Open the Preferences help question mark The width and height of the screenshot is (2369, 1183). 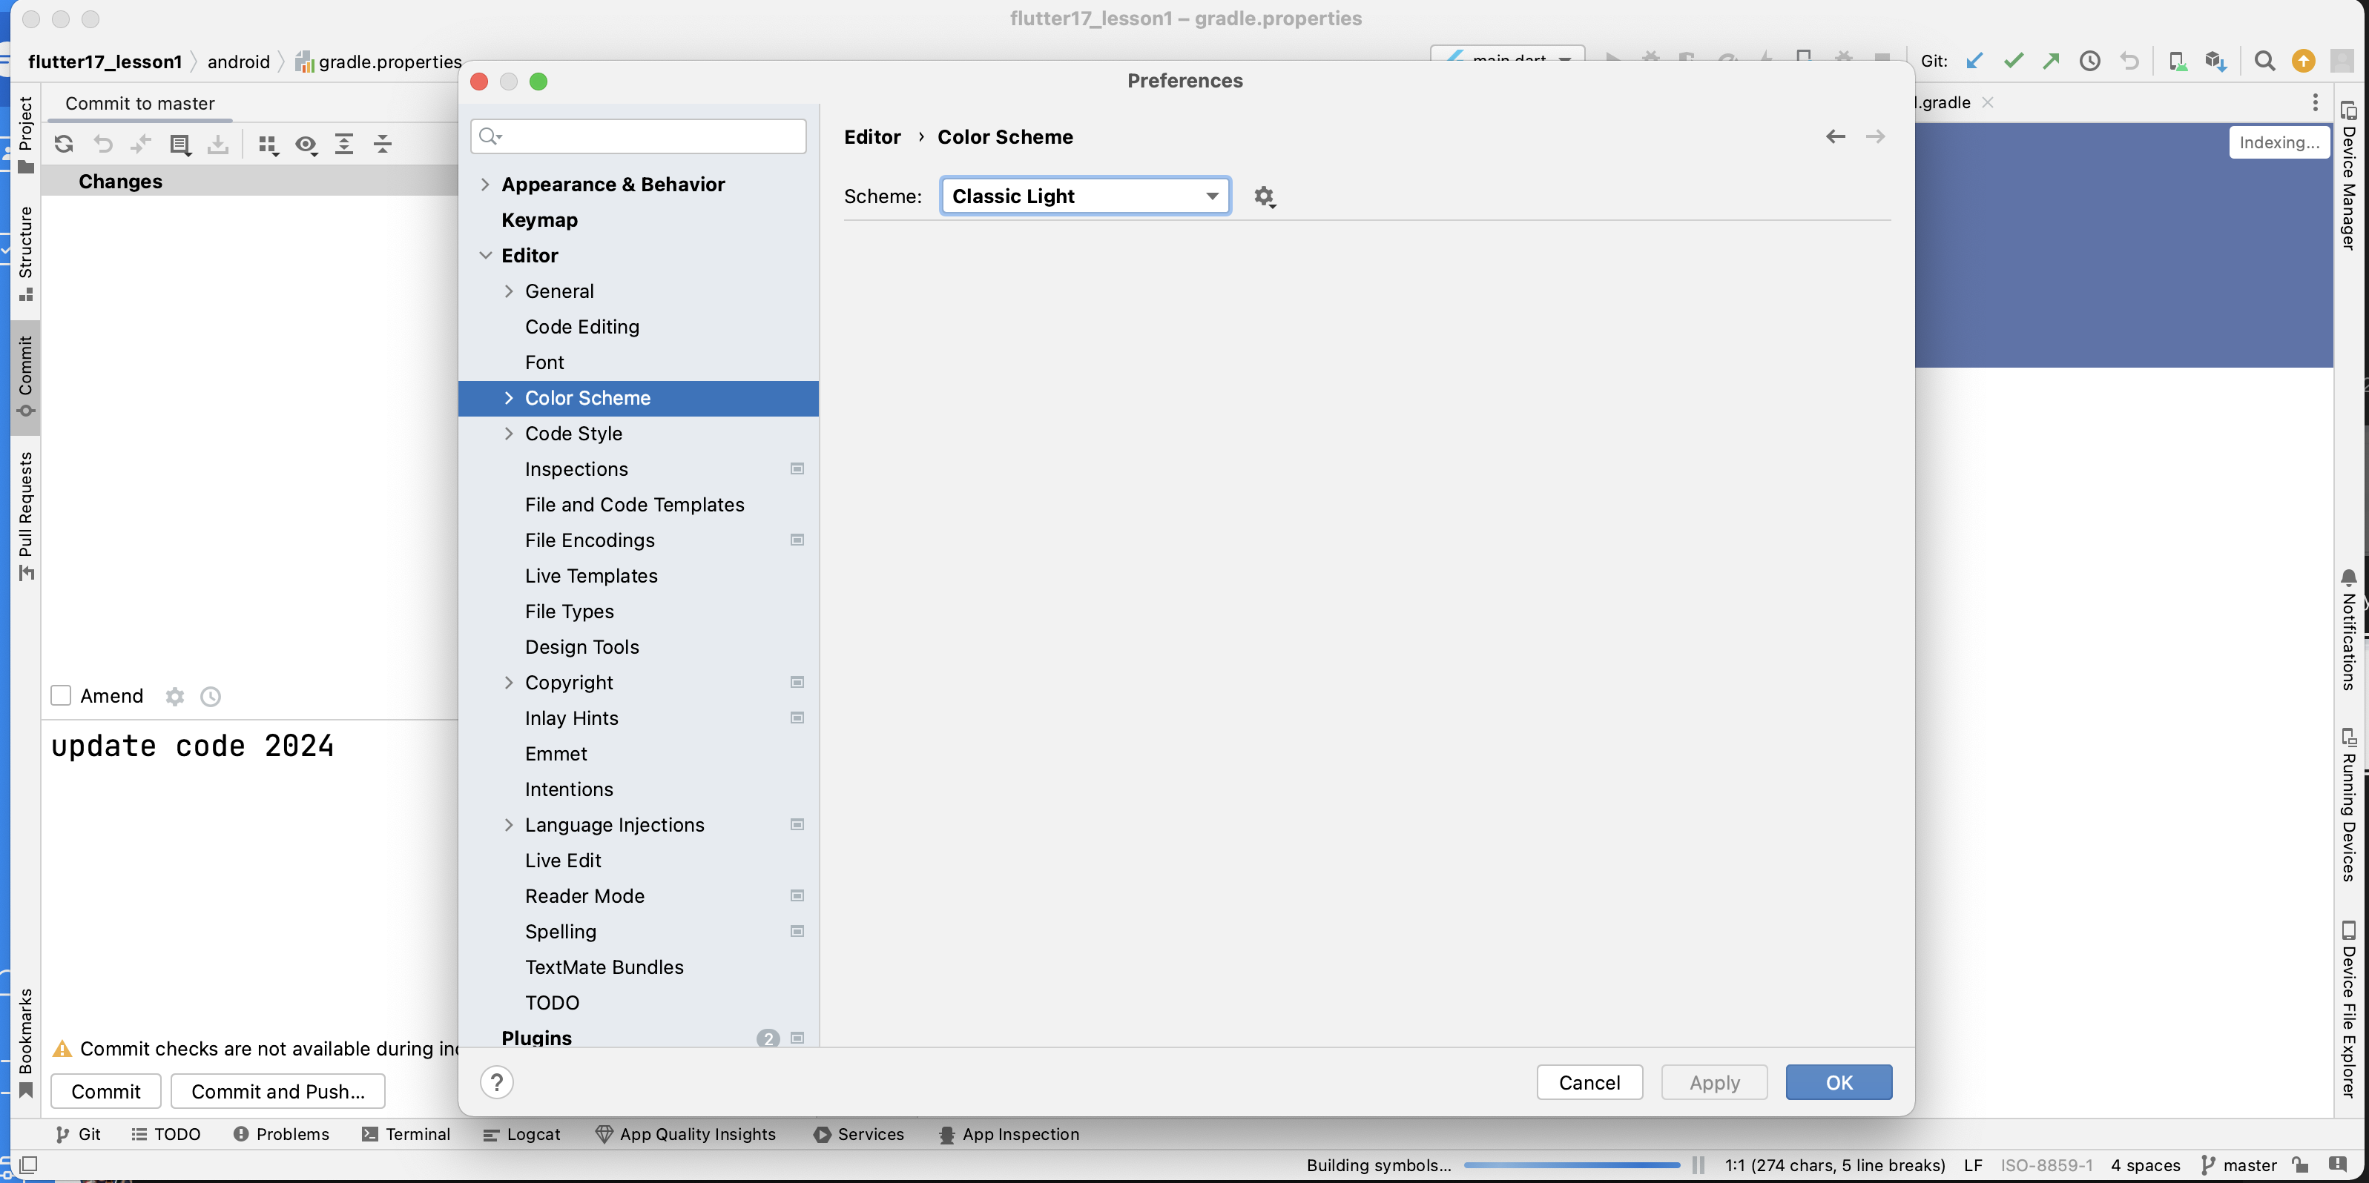(x=497, y=1082)
